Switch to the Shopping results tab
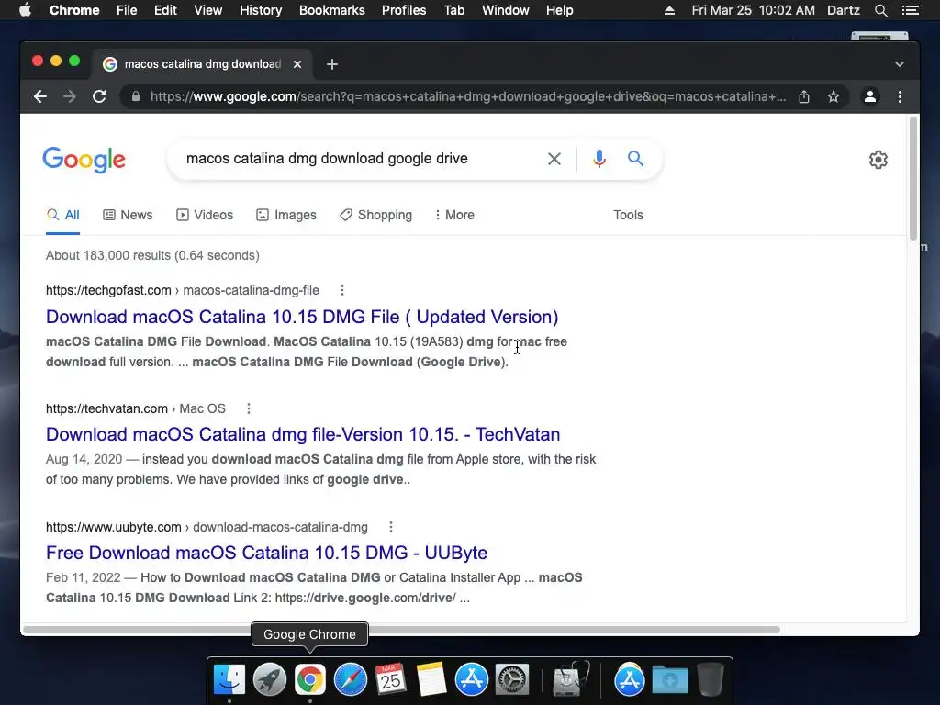The width and height of the screenshot is (940, 705). click(x=375, y=215)
